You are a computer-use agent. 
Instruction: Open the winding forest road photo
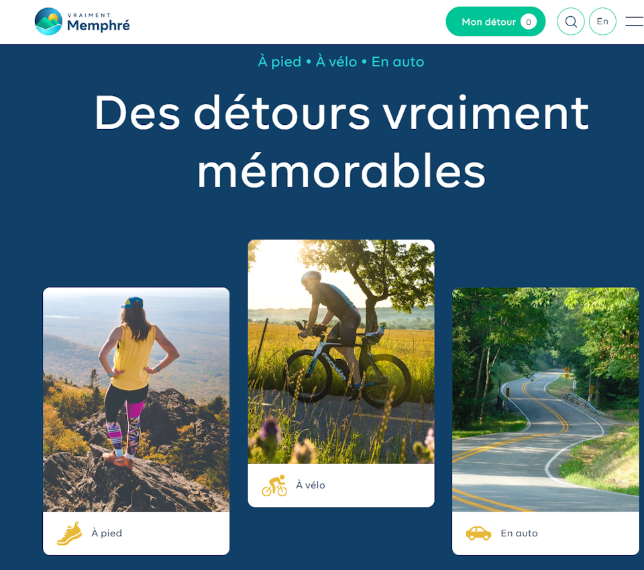coord(545,399)
